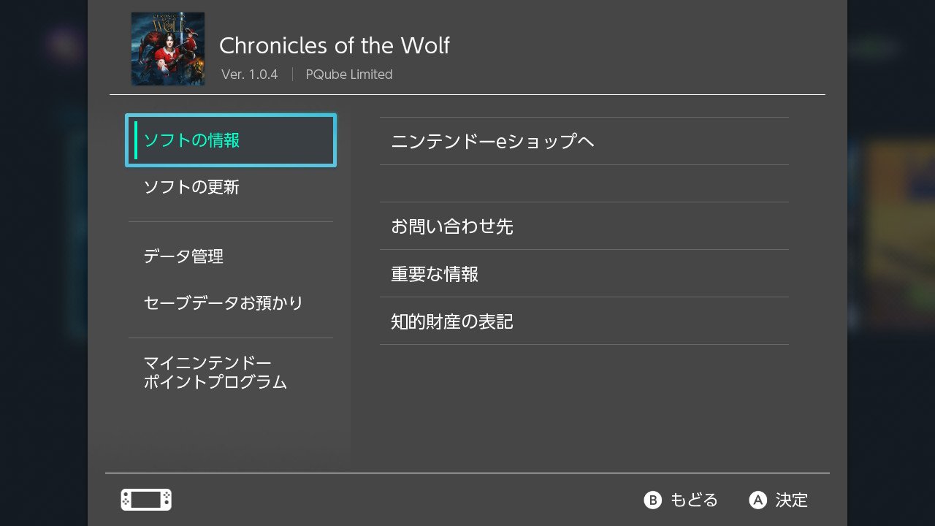Image resolution: width=935 pixels, height=526 pixels.
Task: Click the Chronicles of the Wolf game cover
Action: tap(168, 49)
